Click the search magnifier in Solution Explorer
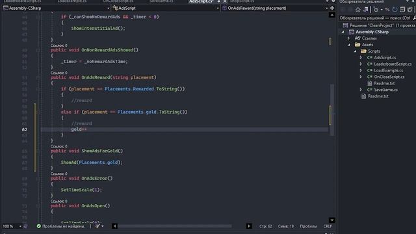Viewport: 416px width, 234px height. (x=414, y=18)
